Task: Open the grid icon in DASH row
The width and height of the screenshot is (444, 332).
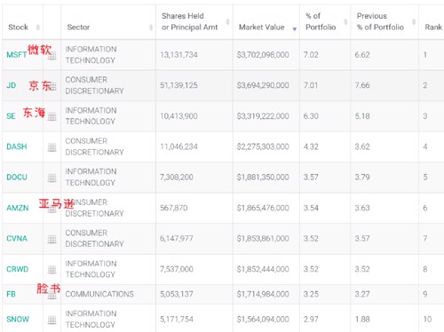Action: click(x=52, y=147)
